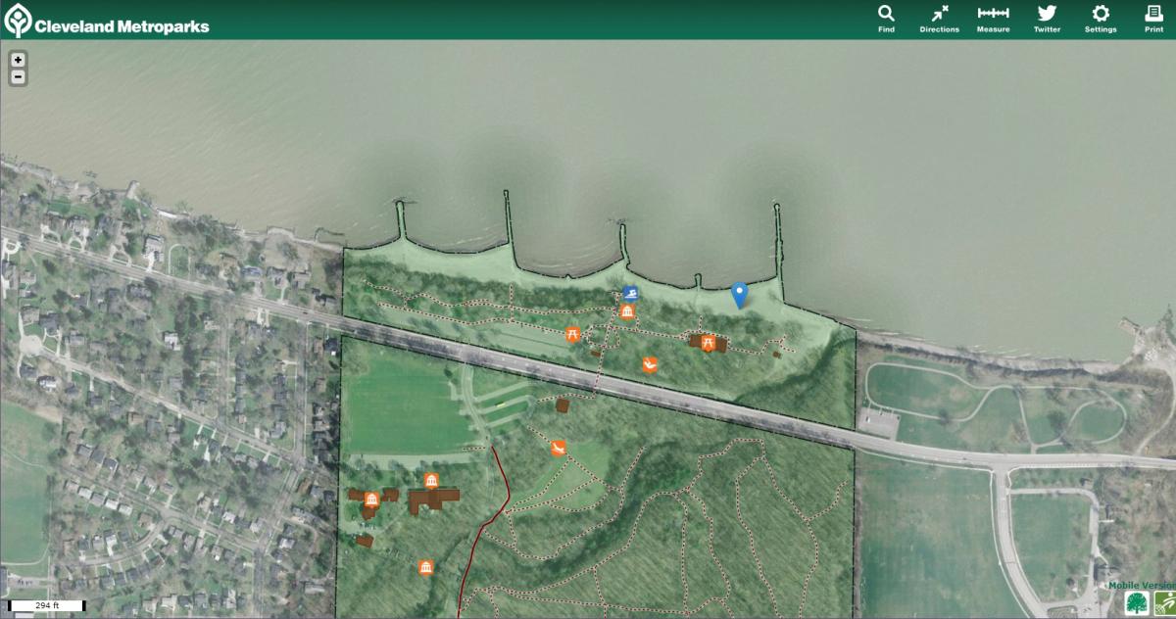Click the green hiker icon in the corner
Viewport: 1176px width, 619px height.
1164,603
